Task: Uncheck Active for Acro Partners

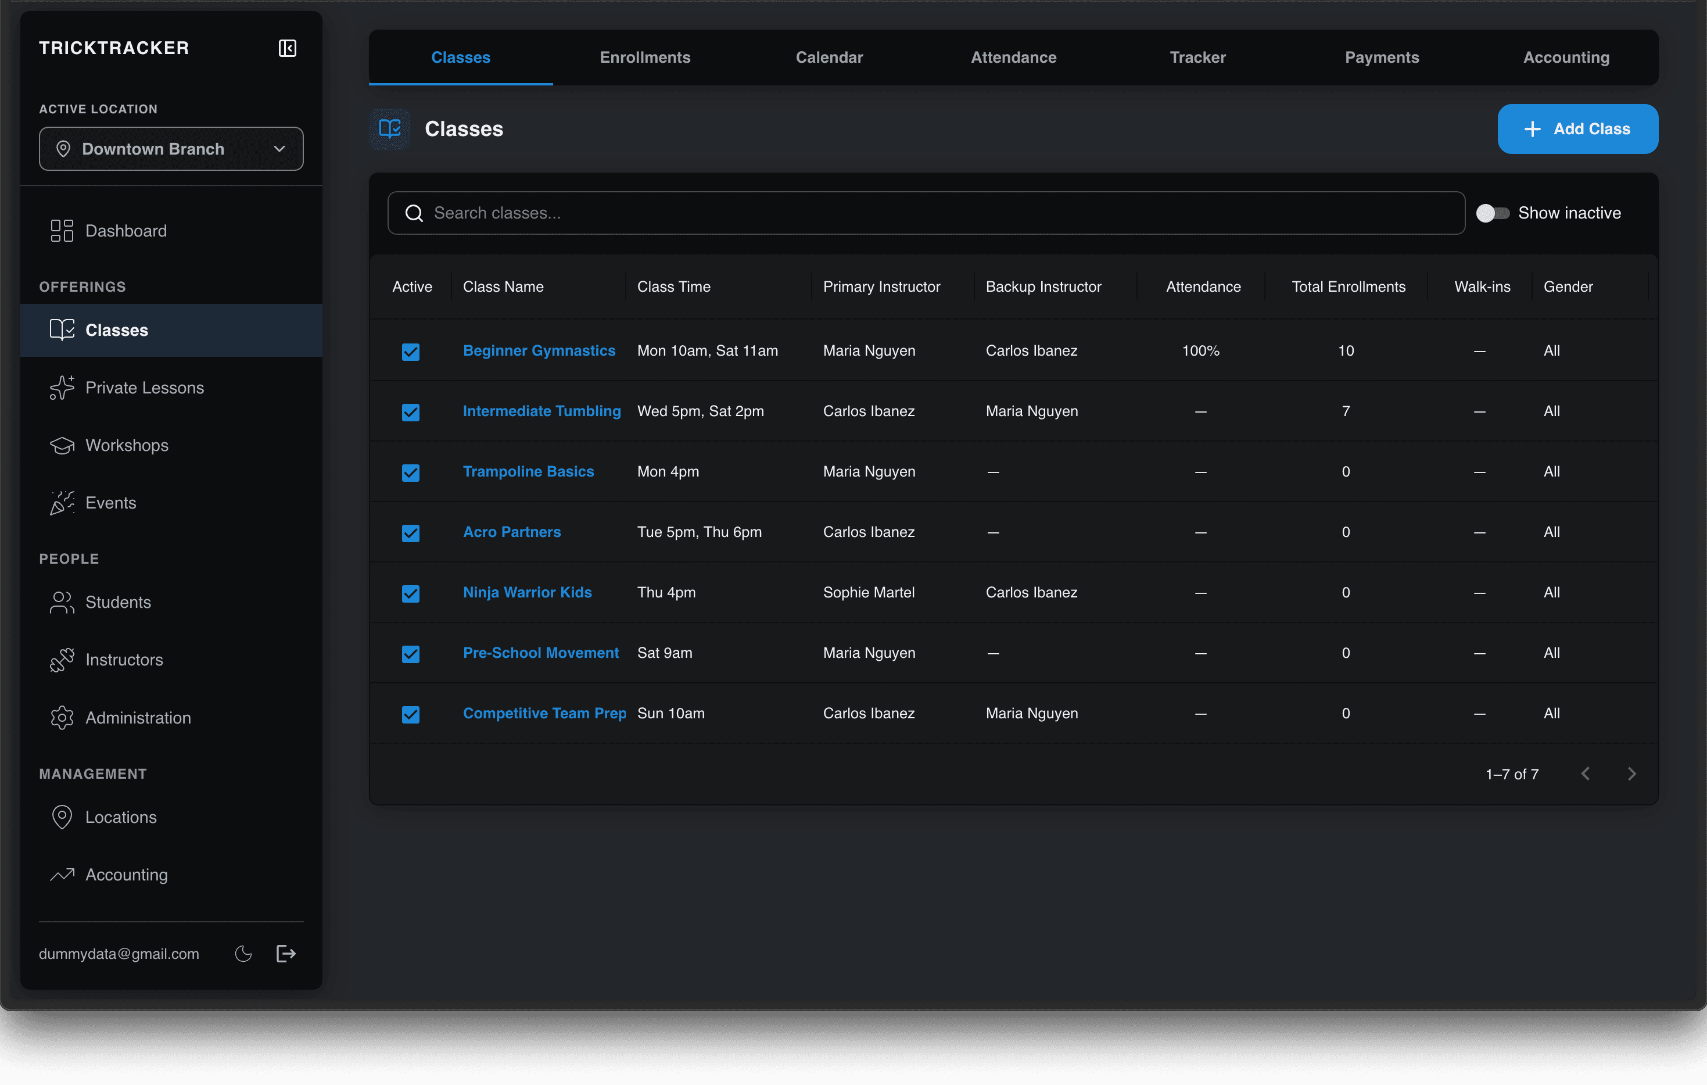Action: point(410,532)
